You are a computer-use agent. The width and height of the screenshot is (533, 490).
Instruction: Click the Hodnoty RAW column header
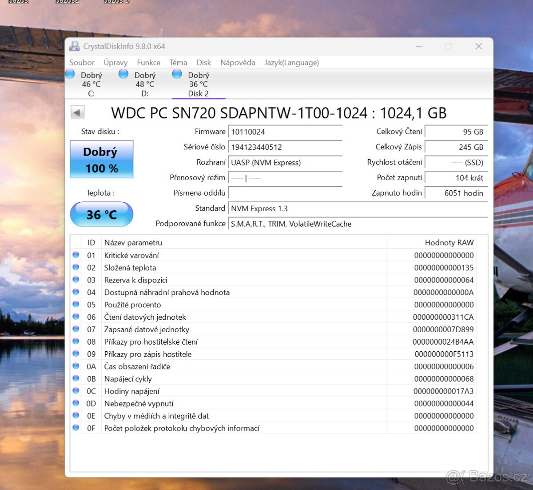[x=431, y=242]
